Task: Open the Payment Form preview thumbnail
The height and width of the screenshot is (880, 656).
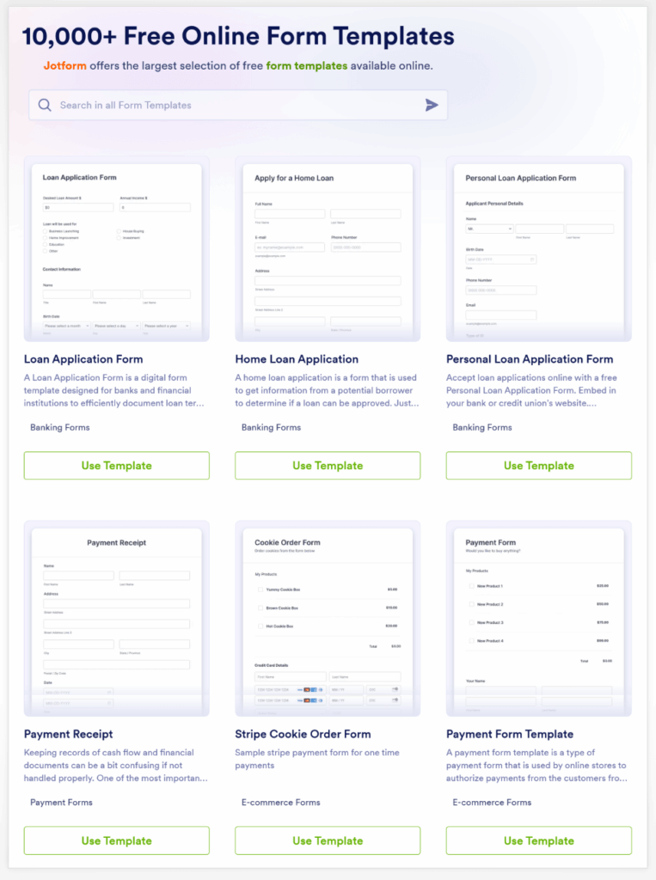Action: 538,619
